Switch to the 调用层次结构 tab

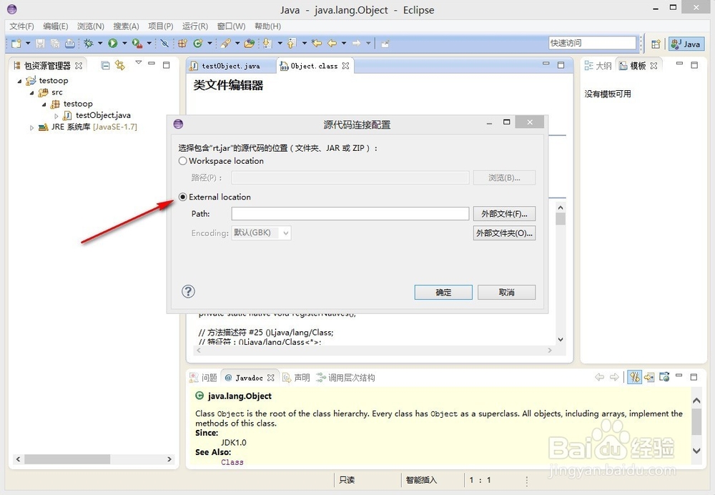[345, 377]
